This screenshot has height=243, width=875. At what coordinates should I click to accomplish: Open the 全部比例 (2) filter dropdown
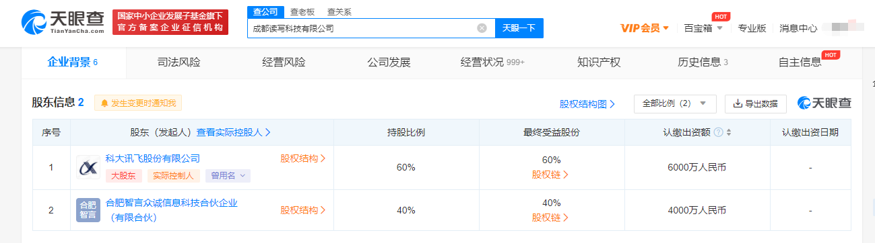(x=675, y=103)
